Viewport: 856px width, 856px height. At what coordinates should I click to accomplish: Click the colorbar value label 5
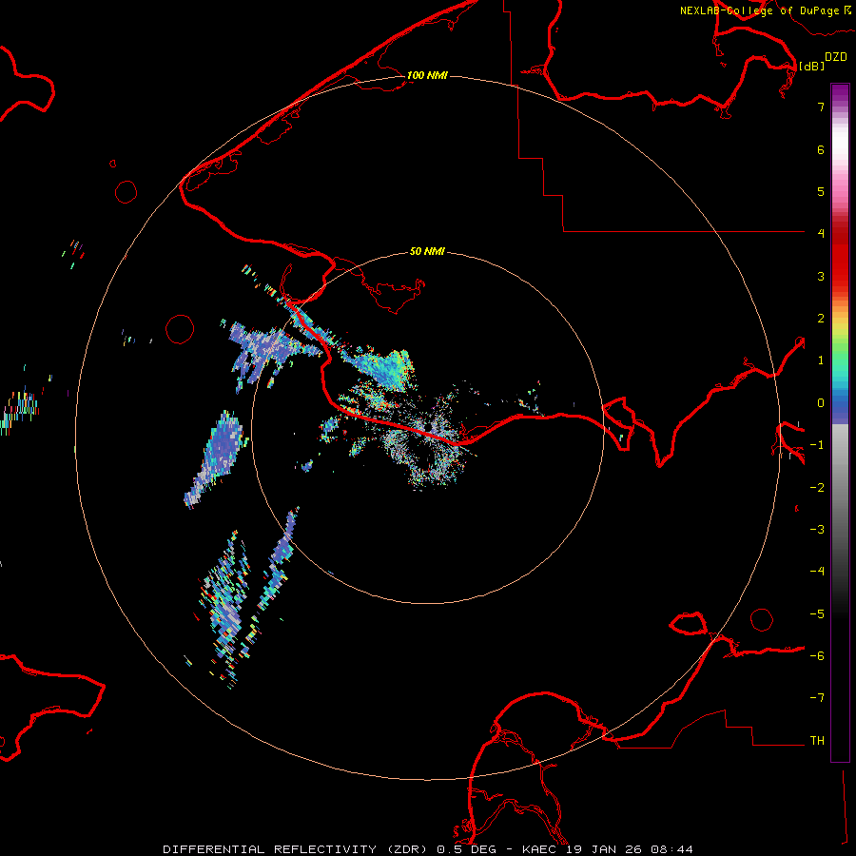(821, 191)
